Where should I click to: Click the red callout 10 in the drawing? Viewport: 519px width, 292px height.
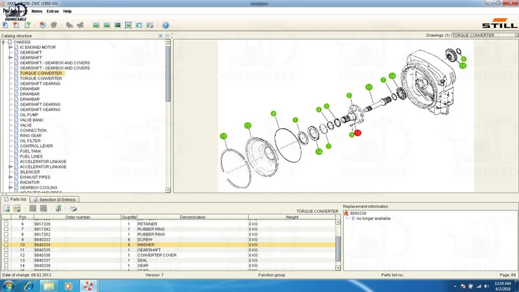coord(357,133)
